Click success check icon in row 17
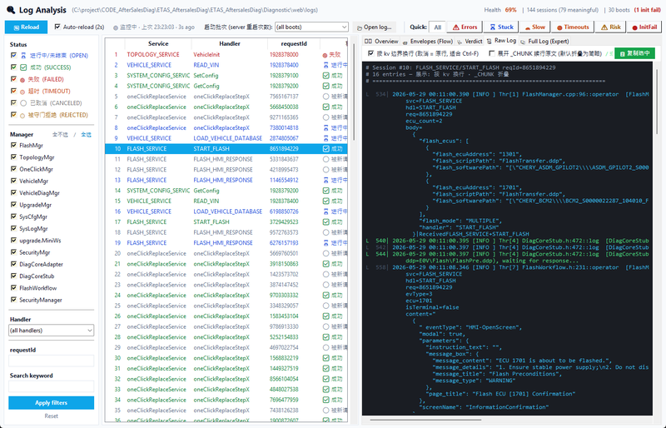The height and width of the screenshot is (428, 666). point(326,221)
